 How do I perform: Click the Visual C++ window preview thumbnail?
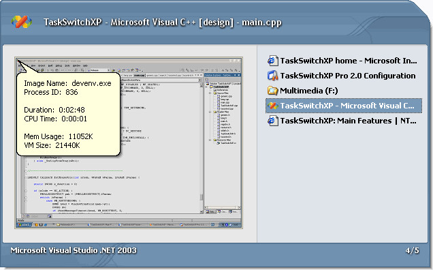tap(129, 142)
